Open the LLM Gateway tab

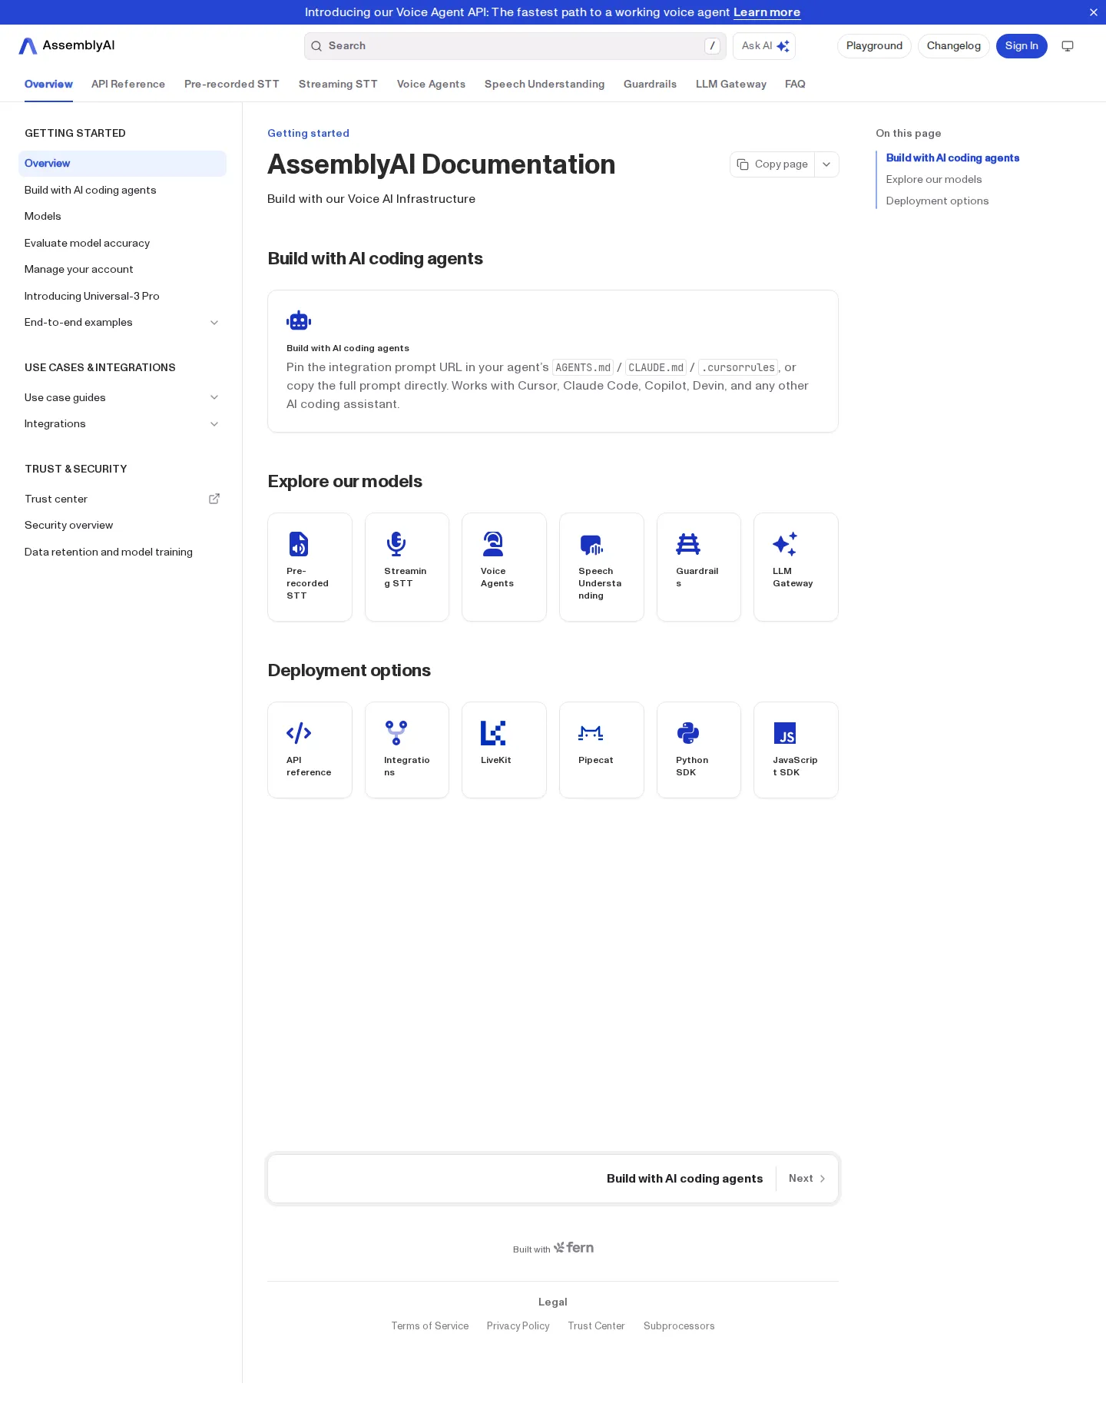click(731, 85)
